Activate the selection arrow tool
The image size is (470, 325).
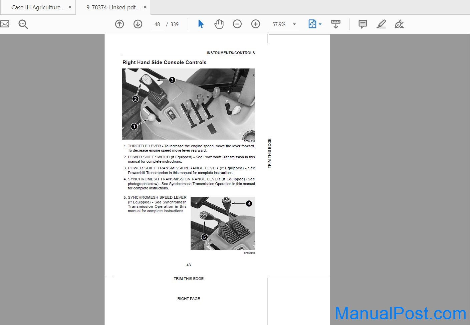201,24
